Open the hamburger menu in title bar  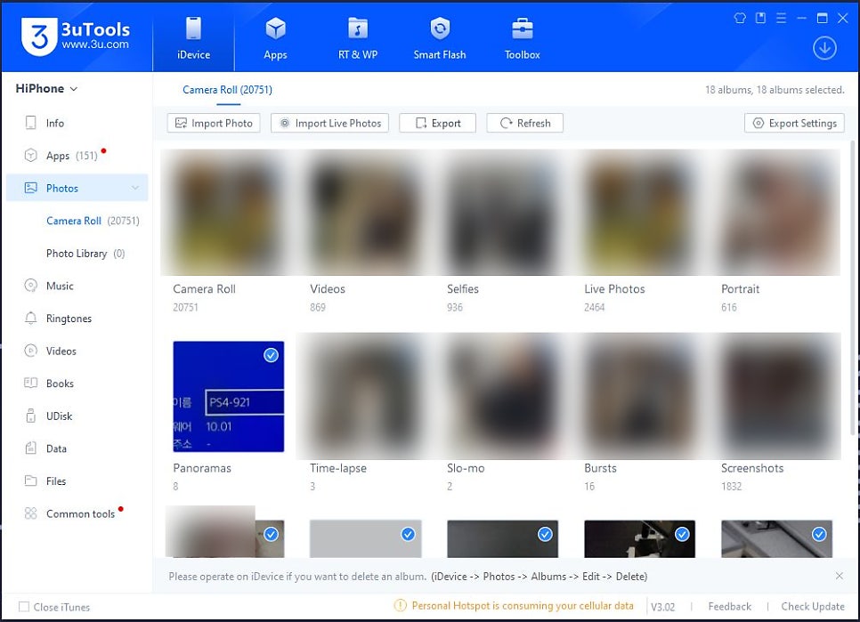click(x=781, y=18)
